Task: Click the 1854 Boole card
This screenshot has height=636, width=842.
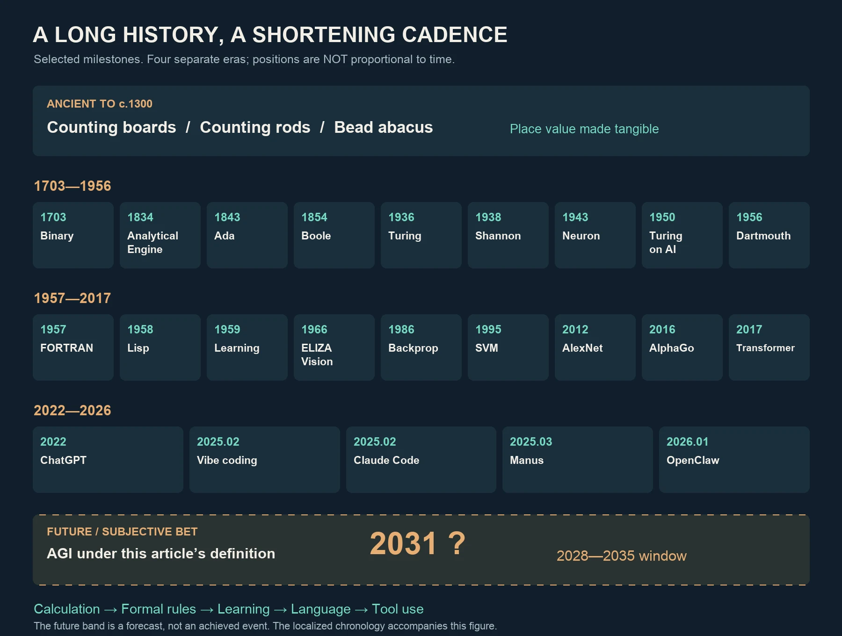Action: (334, 235)
